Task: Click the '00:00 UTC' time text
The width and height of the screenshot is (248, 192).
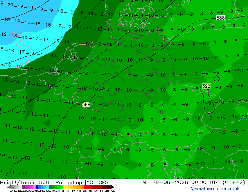Action: (206, 183)
